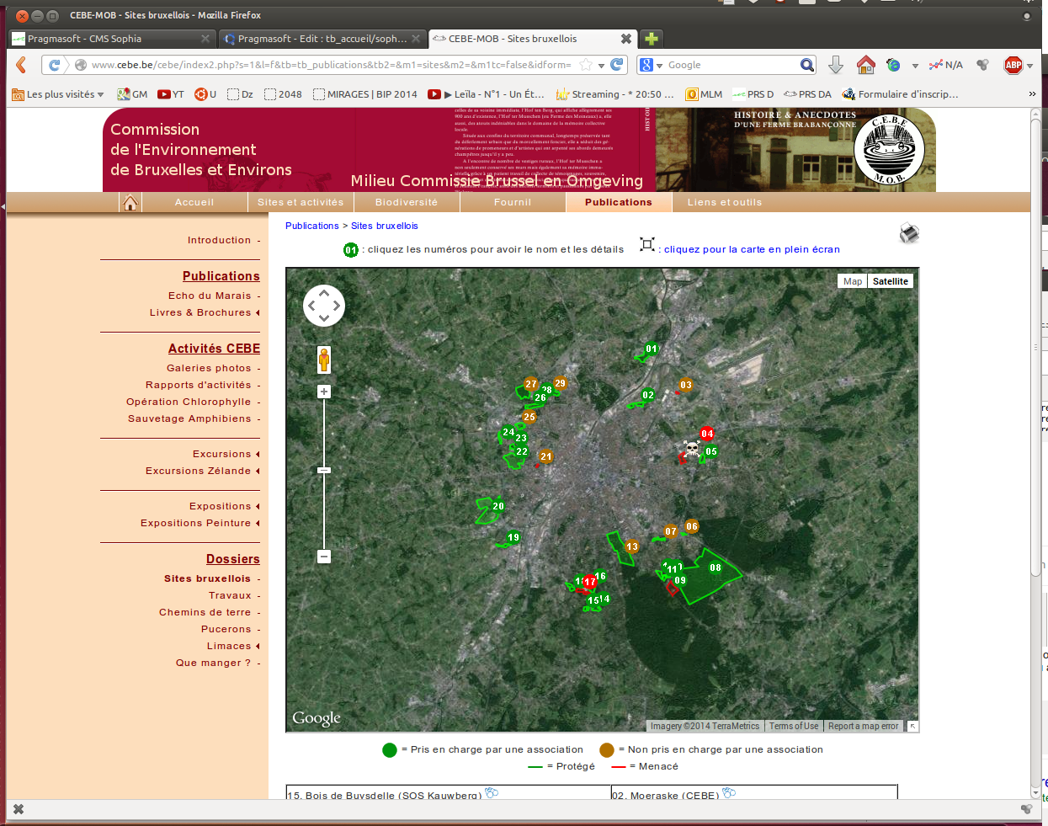This screenshot has width=1048, height=826.
Task: Click map marker 08 in the forest
Action: coord(716,568)
